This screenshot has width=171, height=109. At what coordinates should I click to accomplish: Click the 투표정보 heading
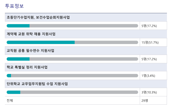coord(14,6)
